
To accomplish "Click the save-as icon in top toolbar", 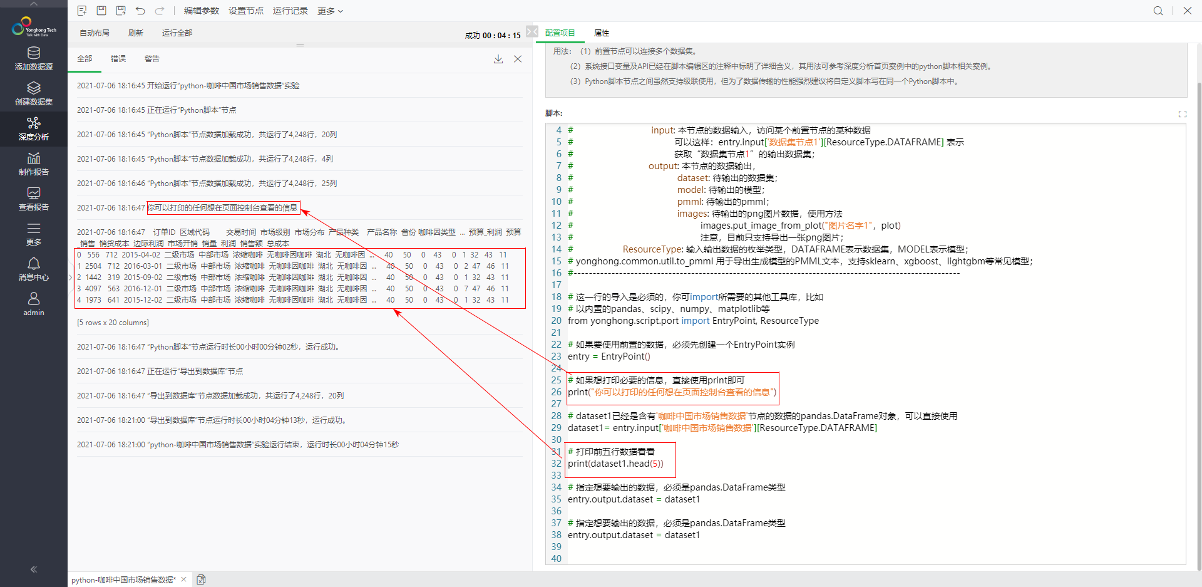I will 121,11.
